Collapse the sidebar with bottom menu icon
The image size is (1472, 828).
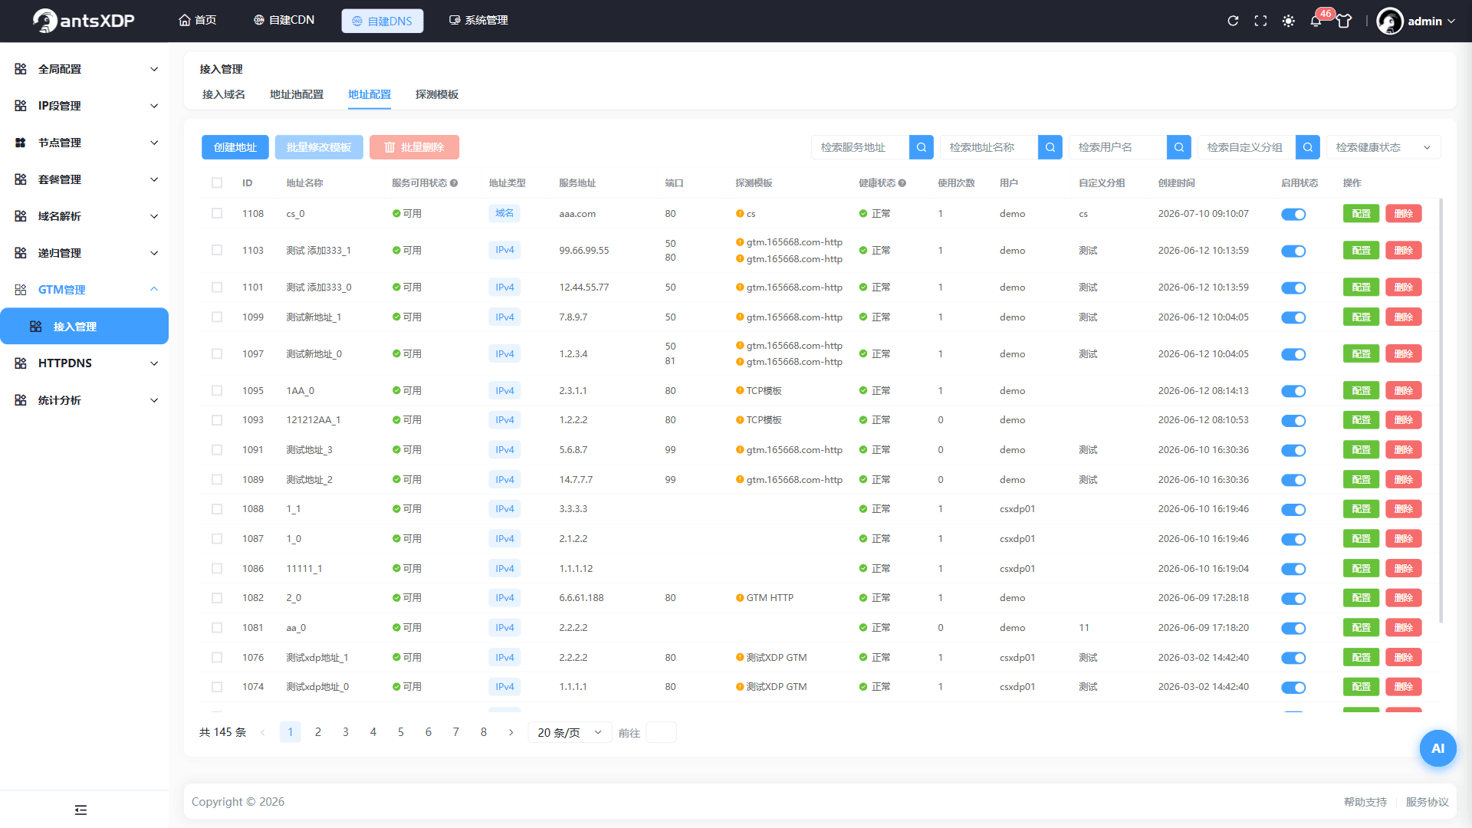tap(80, 810)
